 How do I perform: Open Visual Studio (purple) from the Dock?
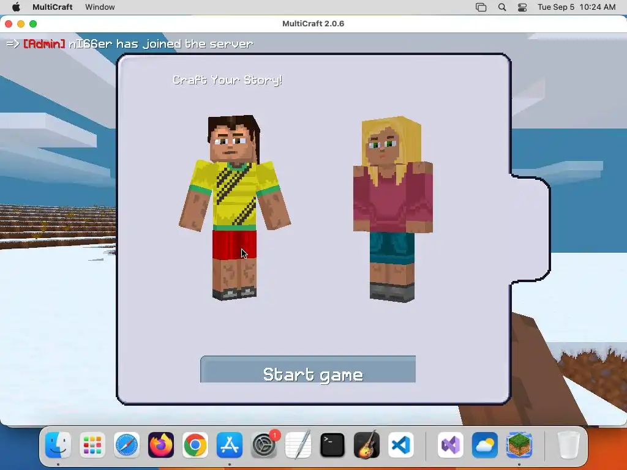click(451, 445)
